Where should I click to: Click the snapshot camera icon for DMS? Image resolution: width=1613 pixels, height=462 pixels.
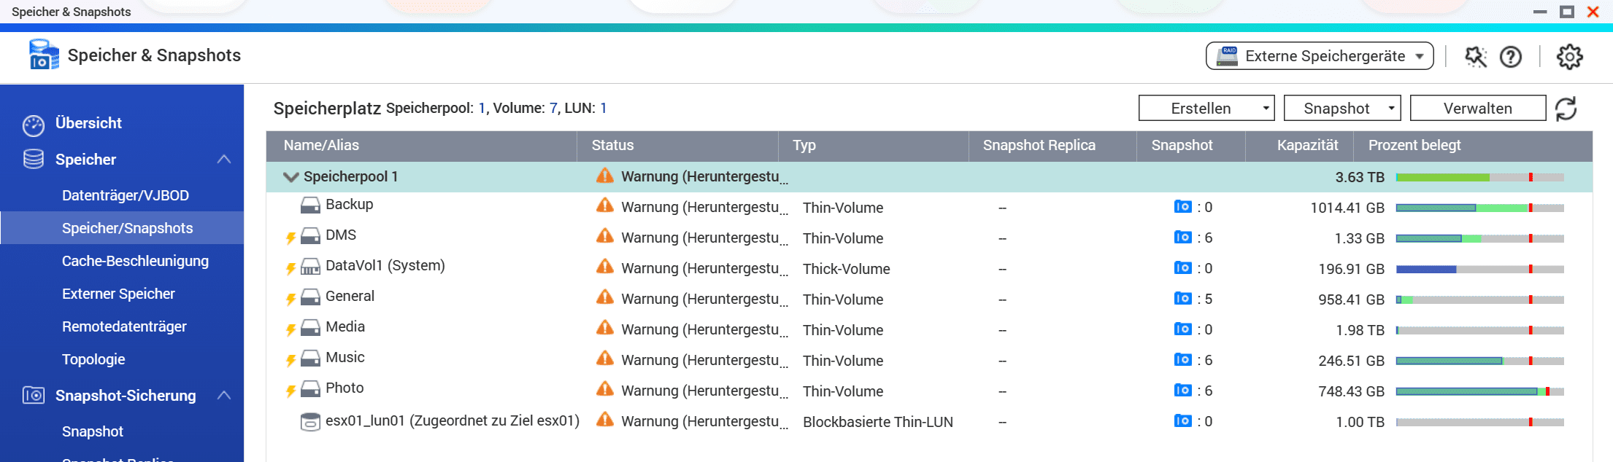click(x=1182, y=238)
